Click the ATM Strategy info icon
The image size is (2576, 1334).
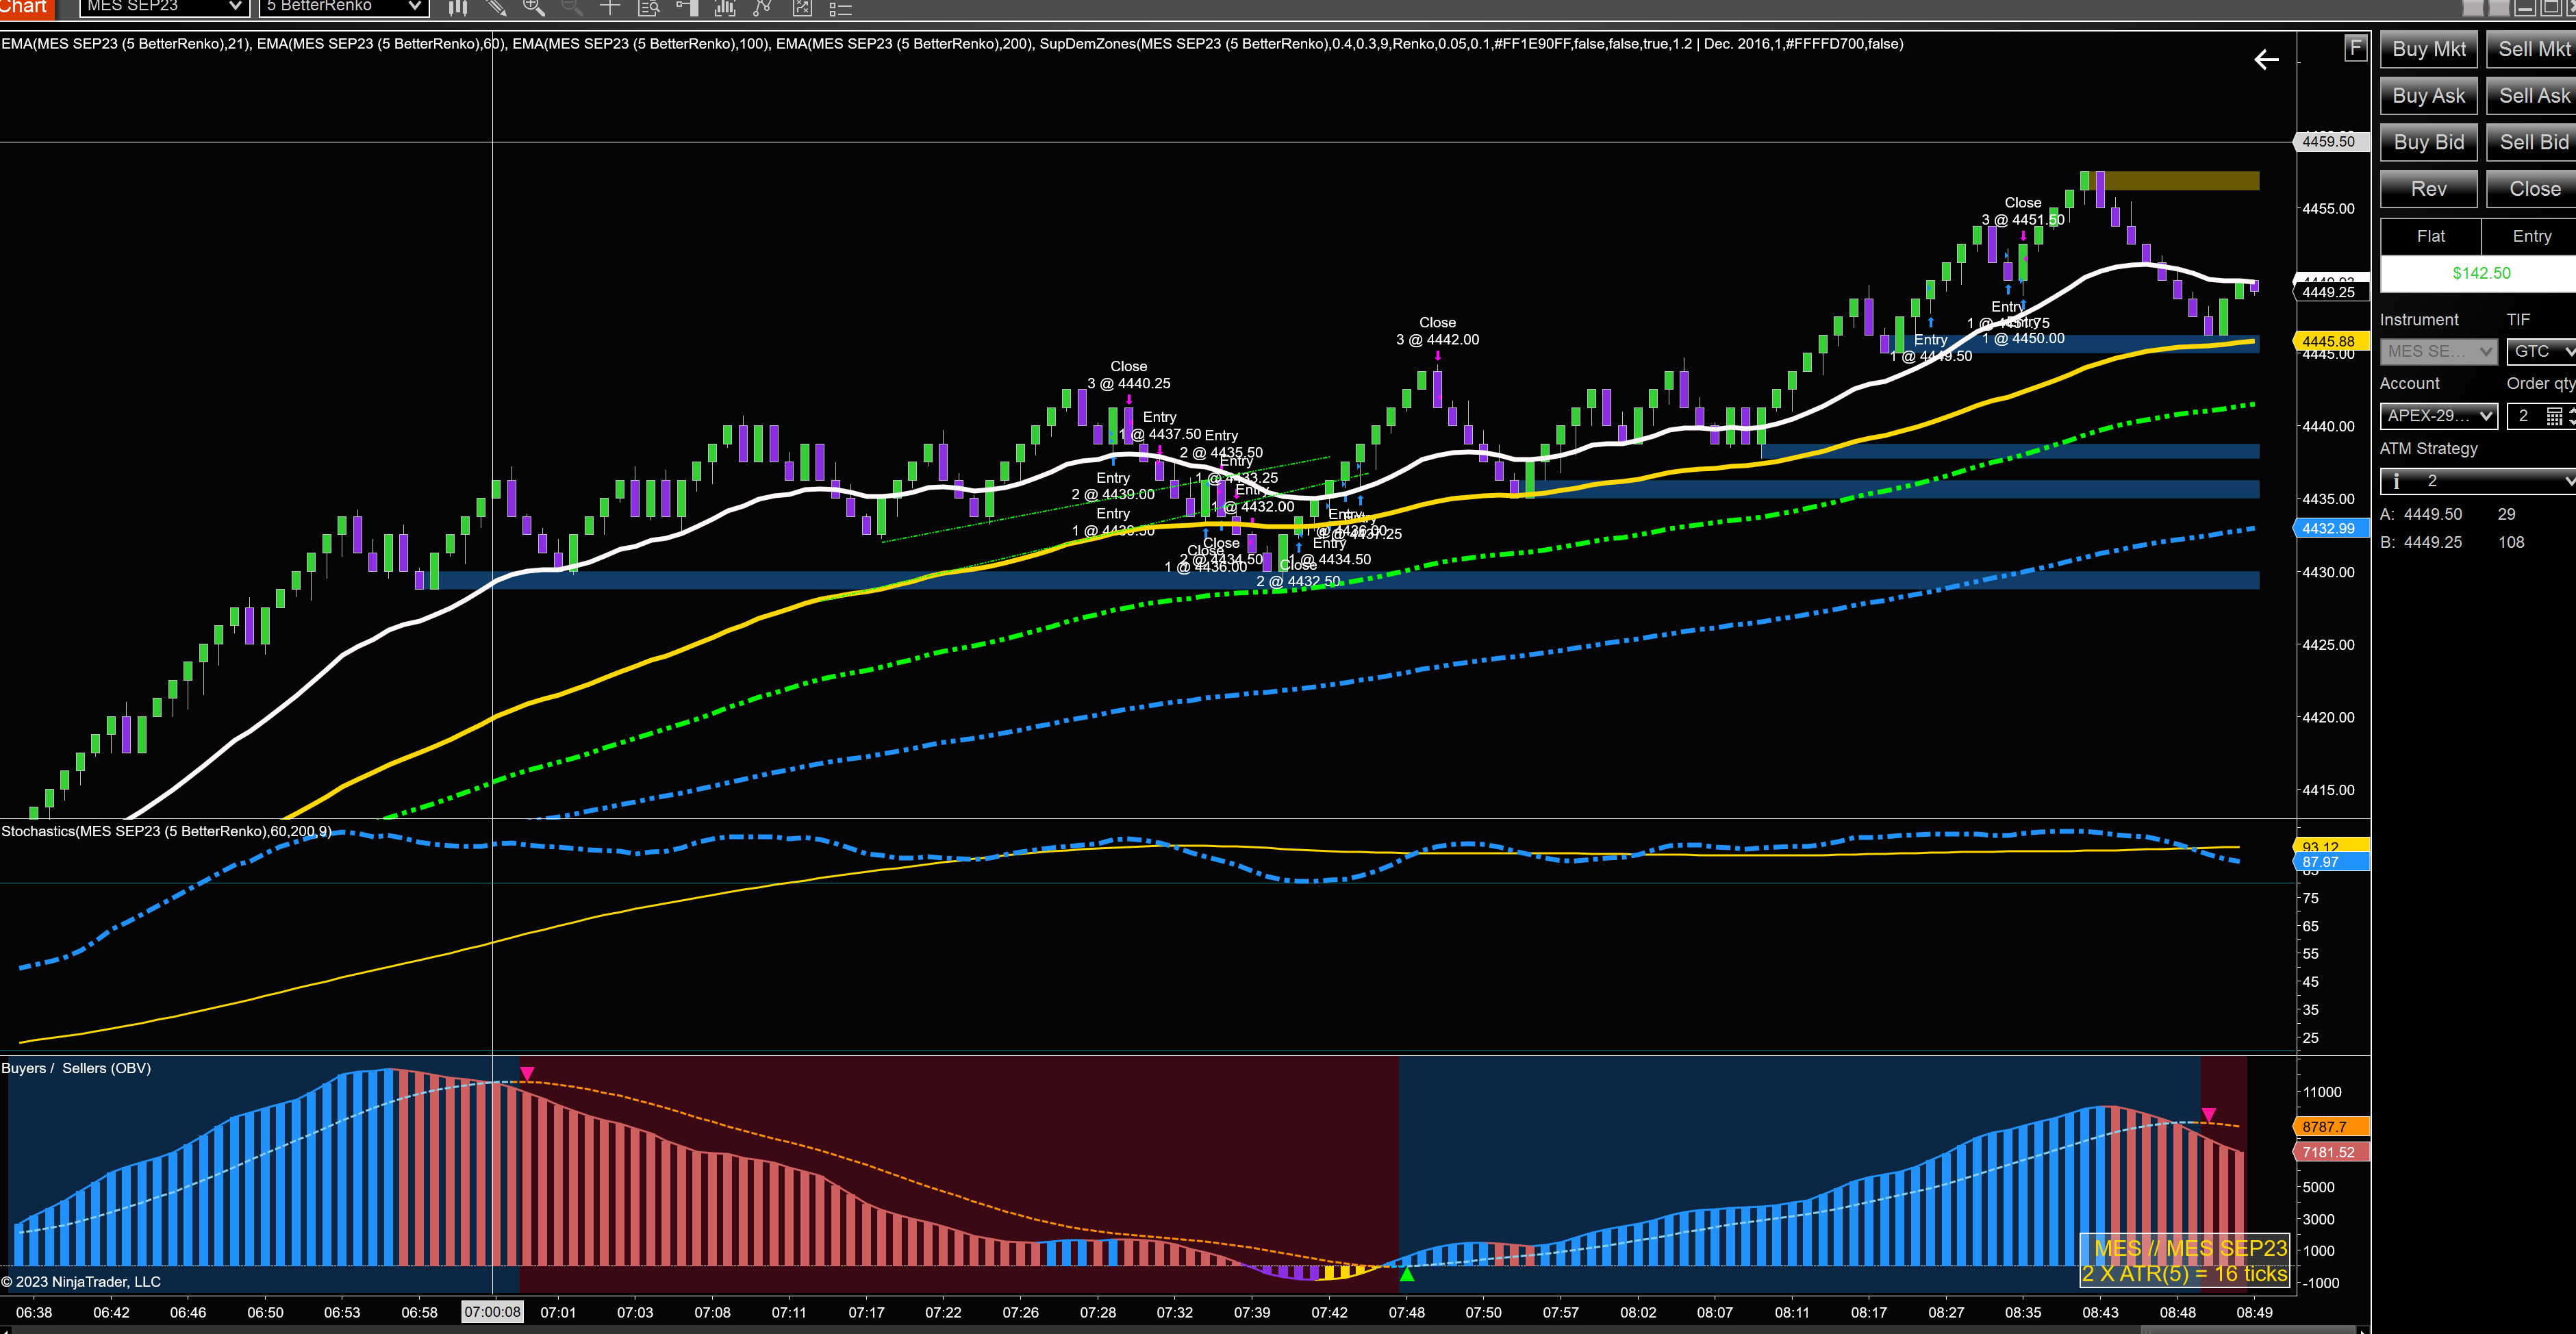point(2396,482)
